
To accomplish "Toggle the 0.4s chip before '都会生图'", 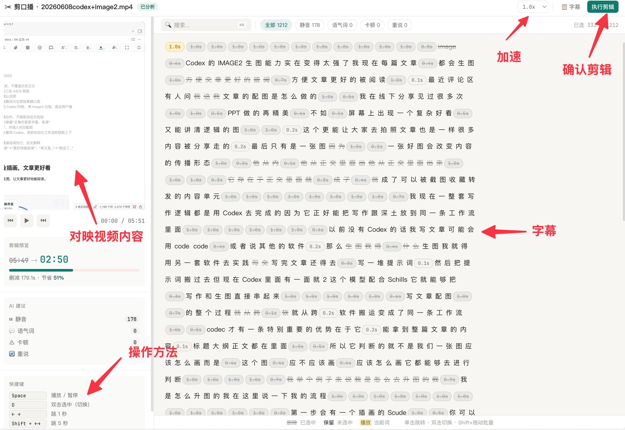I will [428, 63].
